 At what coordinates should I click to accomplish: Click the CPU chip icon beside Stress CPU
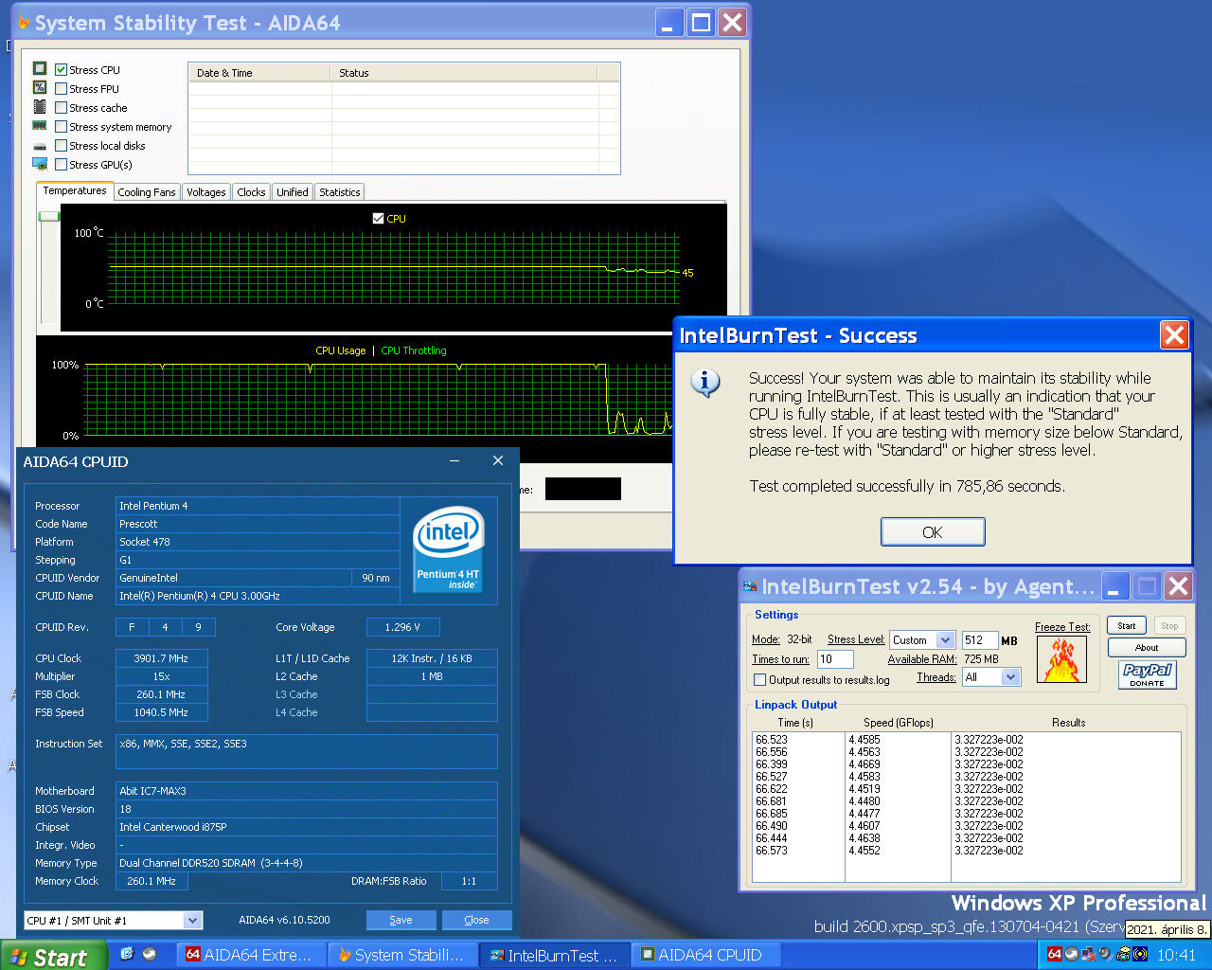[x=40, y=68]
